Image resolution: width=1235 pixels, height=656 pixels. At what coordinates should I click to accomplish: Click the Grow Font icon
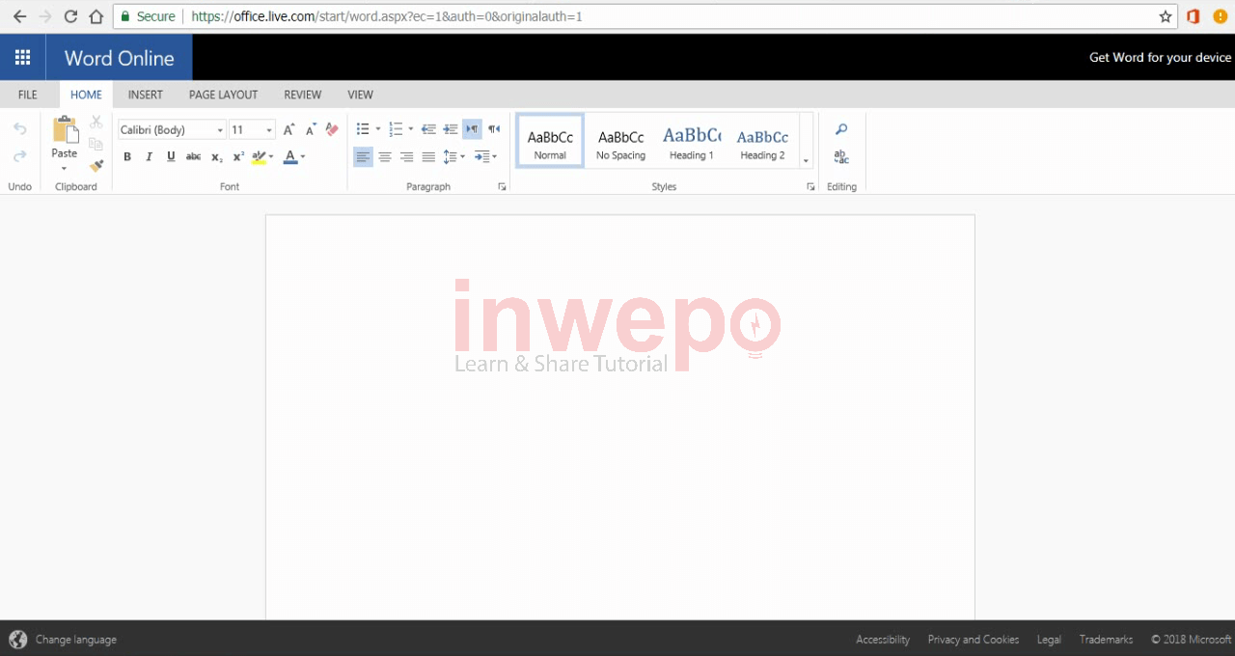[288, 129]
